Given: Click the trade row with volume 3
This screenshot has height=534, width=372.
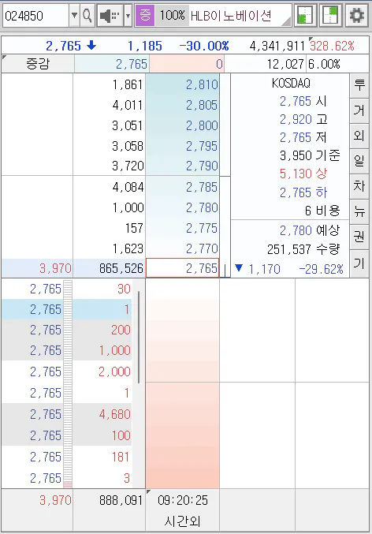Looking at the screenshot, I should point(67,478).
